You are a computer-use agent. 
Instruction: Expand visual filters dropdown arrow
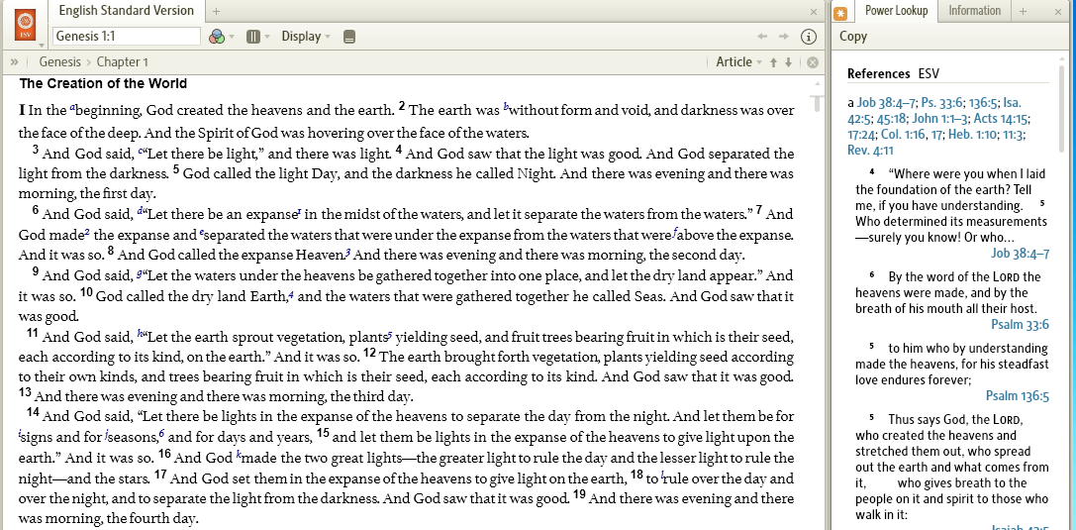[232, 37]
